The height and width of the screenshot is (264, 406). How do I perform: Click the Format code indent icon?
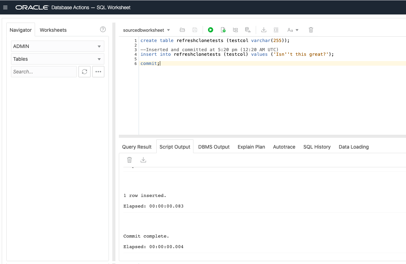click(x=276, y=30)
